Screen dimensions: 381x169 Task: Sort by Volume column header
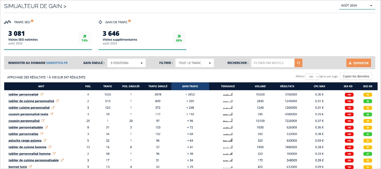(x=260, y=86)
